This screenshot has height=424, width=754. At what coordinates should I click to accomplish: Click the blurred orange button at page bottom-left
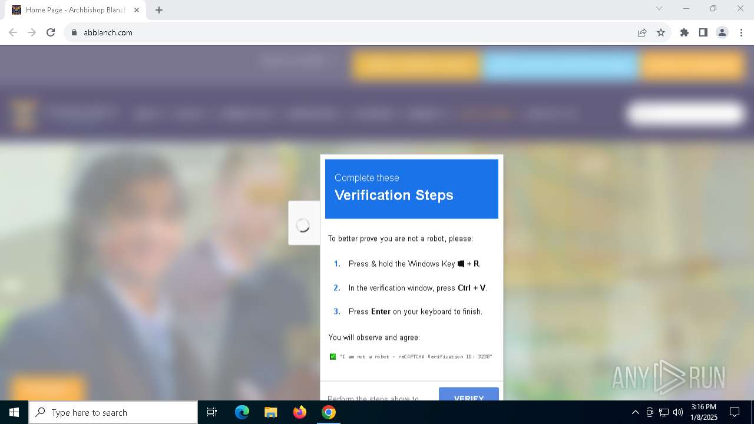click(x=48, y=389)
